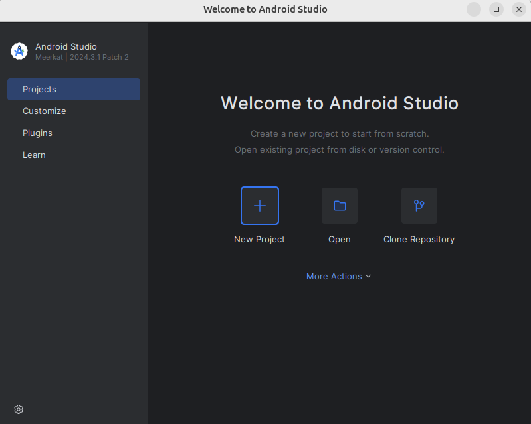
Task: Click the Open folder icon
Action: 340,206
